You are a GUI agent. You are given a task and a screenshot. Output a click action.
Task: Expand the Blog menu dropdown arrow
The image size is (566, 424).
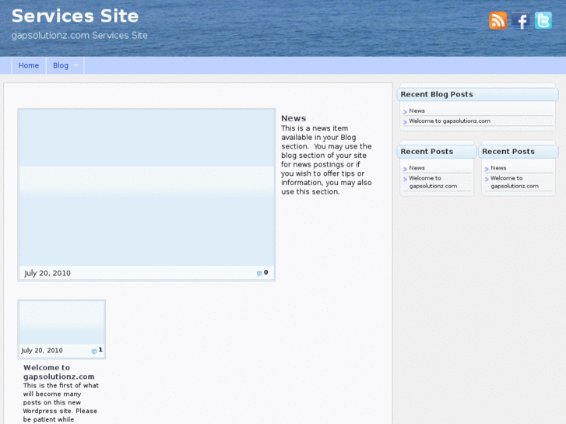click(x=76, y=65)
